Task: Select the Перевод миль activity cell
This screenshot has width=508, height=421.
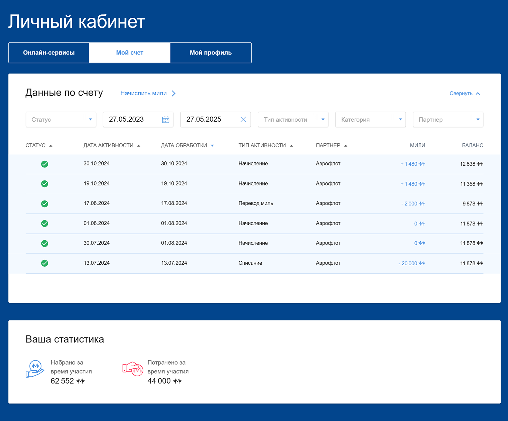Action: click(256, 203)
